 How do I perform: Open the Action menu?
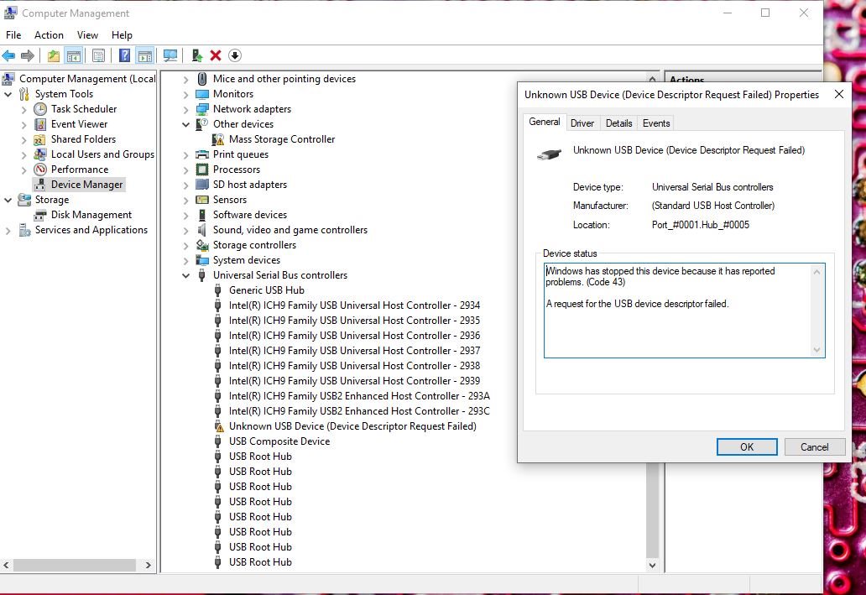49,34
